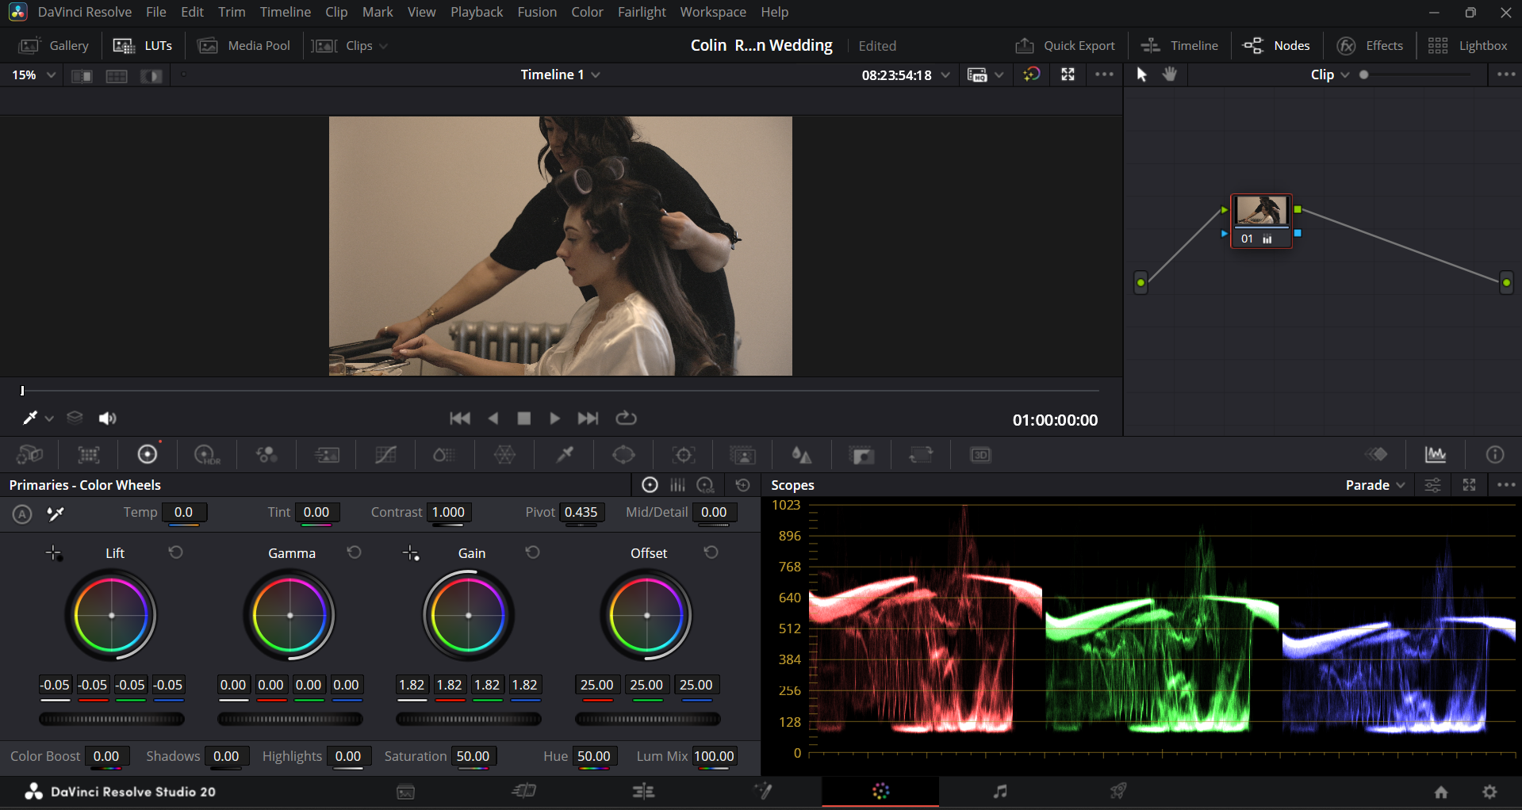Open the Tracker palette
The height and width of the screenshot is (810, 1522).
(x=684, y=455)
